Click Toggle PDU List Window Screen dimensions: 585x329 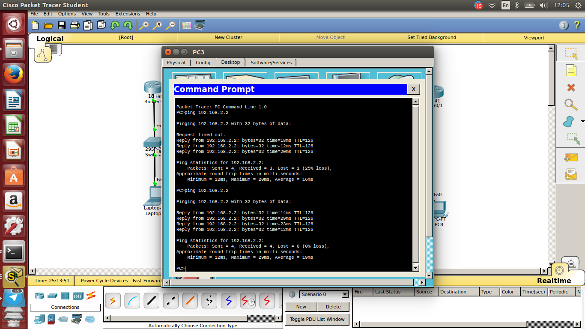click(x=317, y=319)
